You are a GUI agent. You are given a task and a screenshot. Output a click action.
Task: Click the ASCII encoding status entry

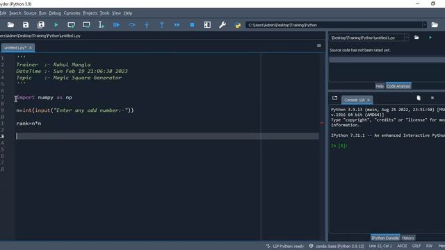coord(402,246)
